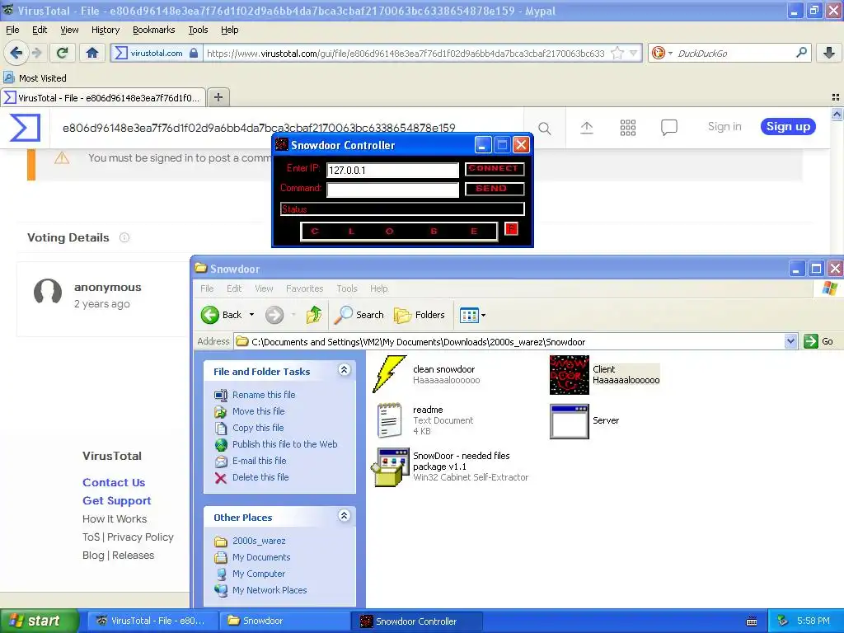Go to the browser Home page

92,53
